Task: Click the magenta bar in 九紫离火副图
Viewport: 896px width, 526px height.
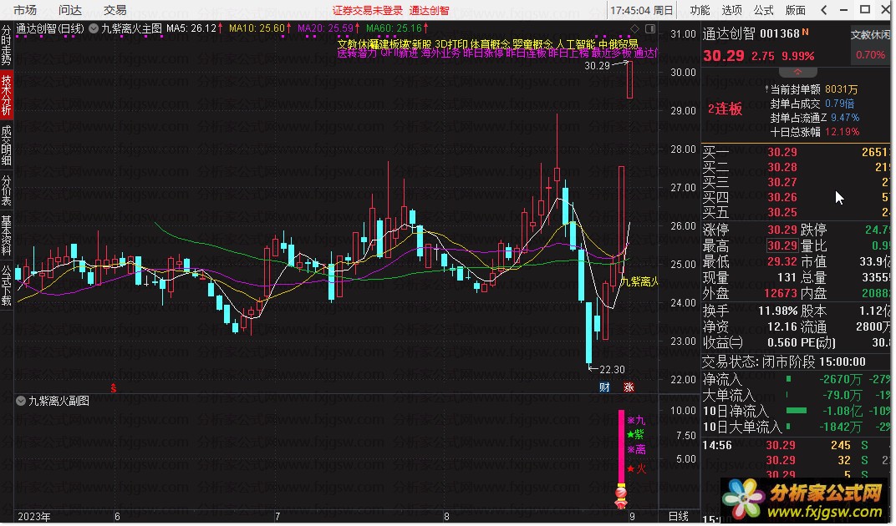Action: [621, 448]
